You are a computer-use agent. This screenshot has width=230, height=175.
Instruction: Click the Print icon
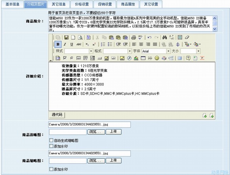pos(133,37)
